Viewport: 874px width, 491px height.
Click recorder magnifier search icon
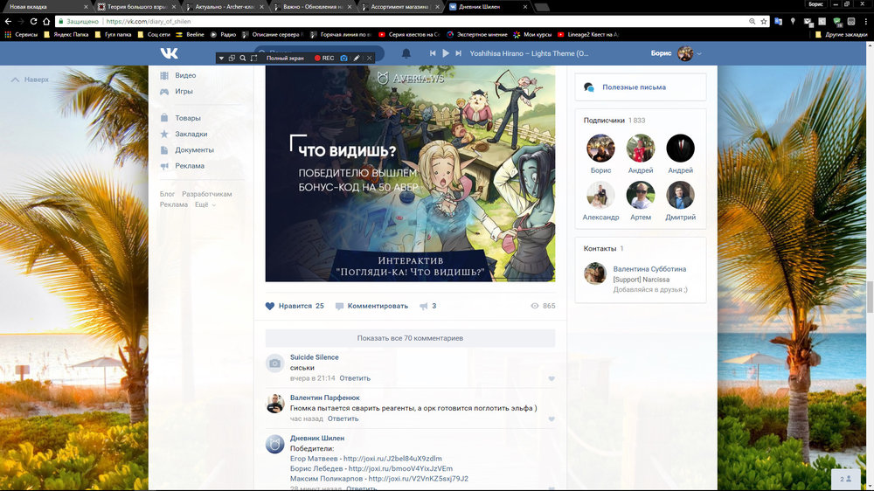[x=243, y=58]
